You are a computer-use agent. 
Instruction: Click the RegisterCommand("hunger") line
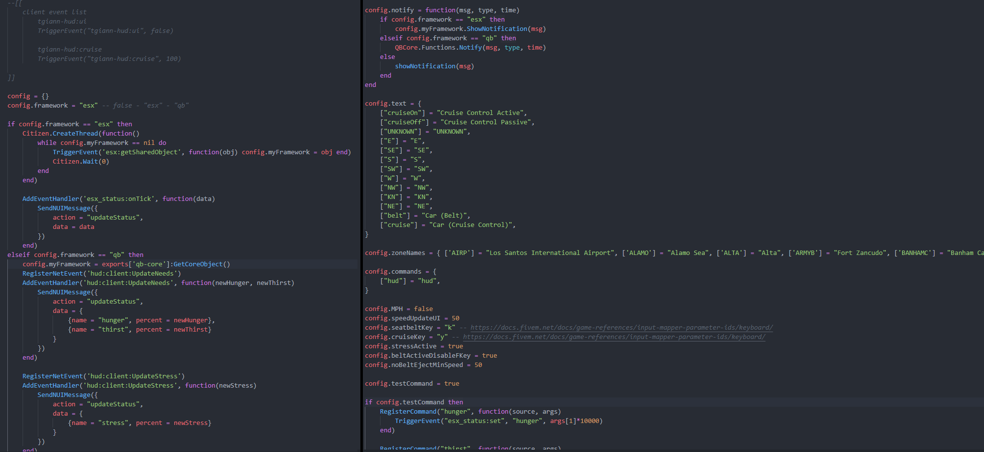pyautogui.click(x=470, y=411)
